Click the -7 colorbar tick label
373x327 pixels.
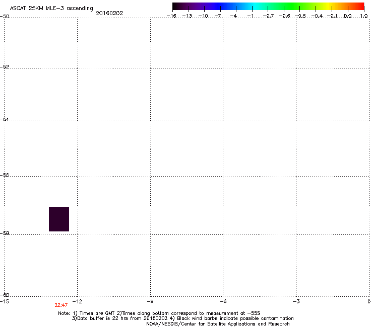pyautogui.click(x=218, y=16)
